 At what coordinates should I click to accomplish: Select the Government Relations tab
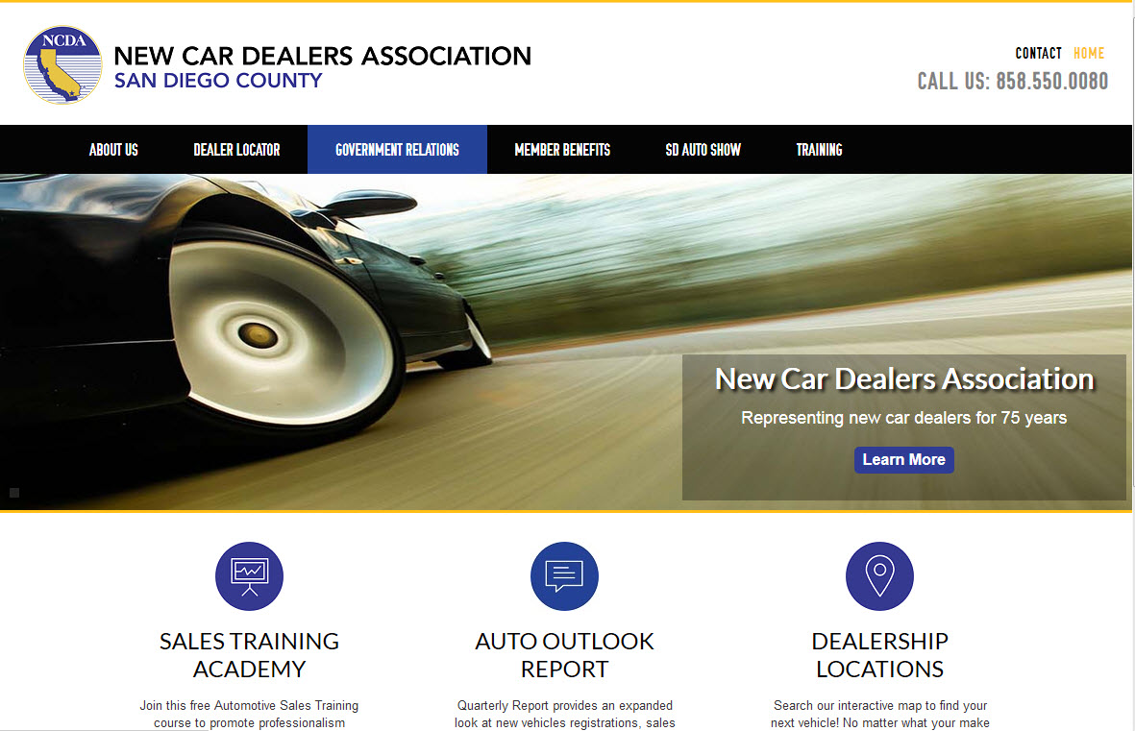[397, 149]
